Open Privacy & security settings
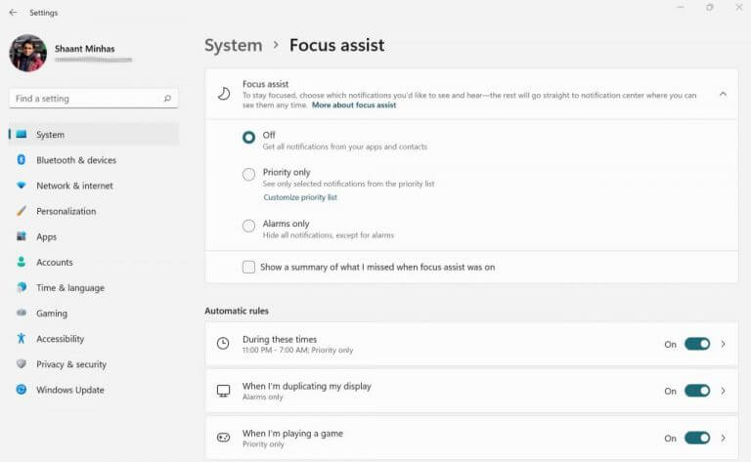Viewport: 751px width, 462px height. (94, 364)
